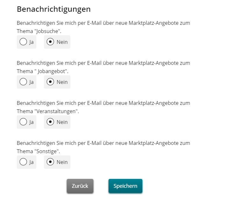
Task: Click the Benachrichtigungen heading
Action: point(53,9)
